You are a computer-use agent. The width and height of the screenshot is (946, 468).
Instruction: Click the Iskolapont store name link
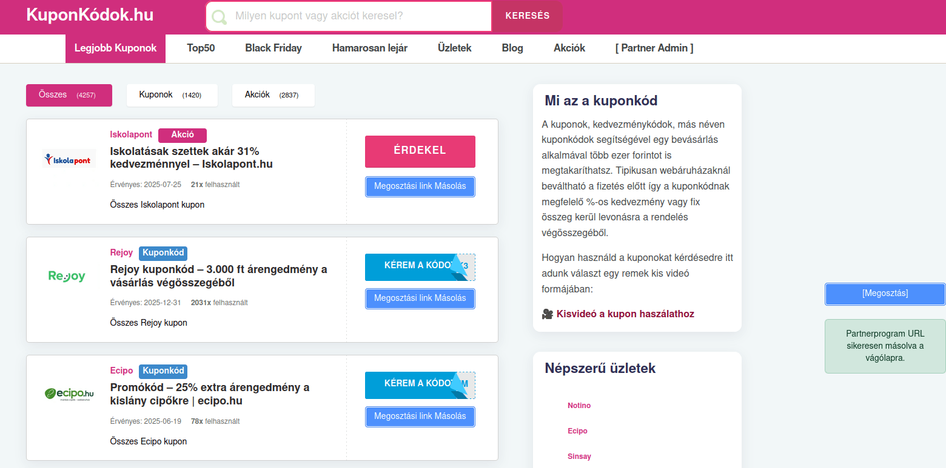(x=131, y=134)
